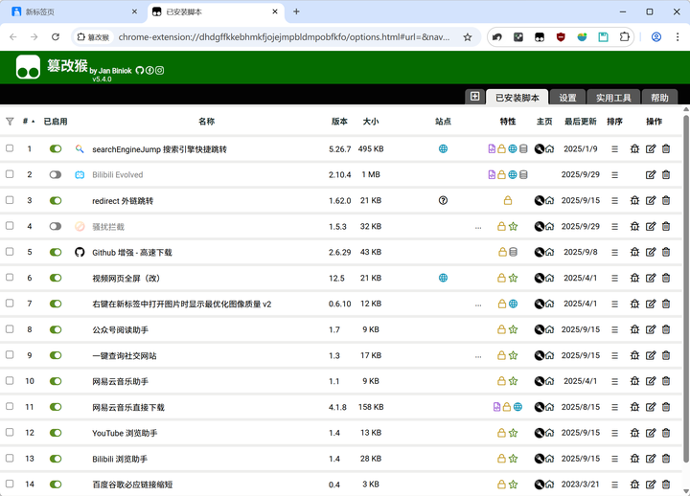Open the uBlock shield extension icon

tap(561, 37)
